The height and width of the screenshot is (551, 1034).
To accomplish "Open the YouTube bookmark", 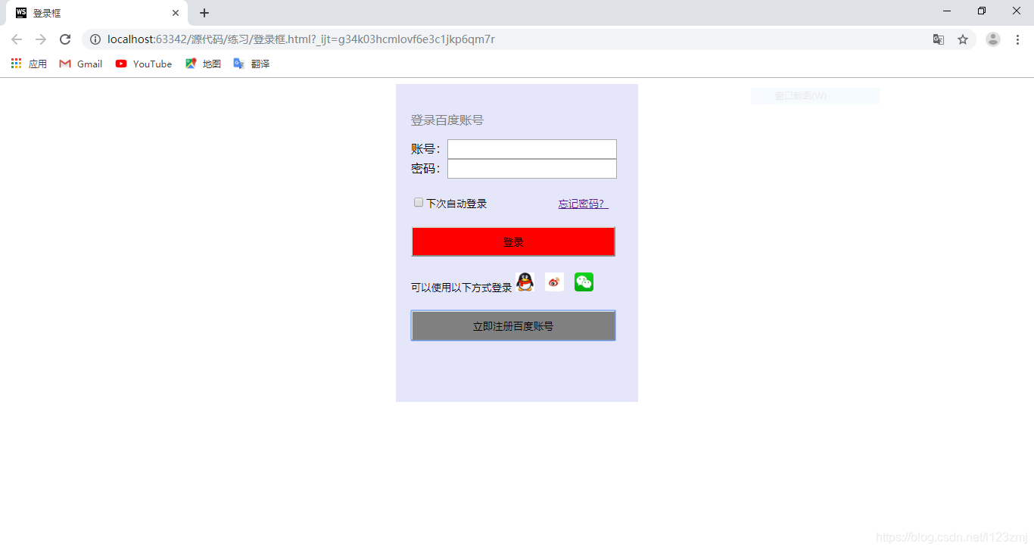I will (144, 64).
